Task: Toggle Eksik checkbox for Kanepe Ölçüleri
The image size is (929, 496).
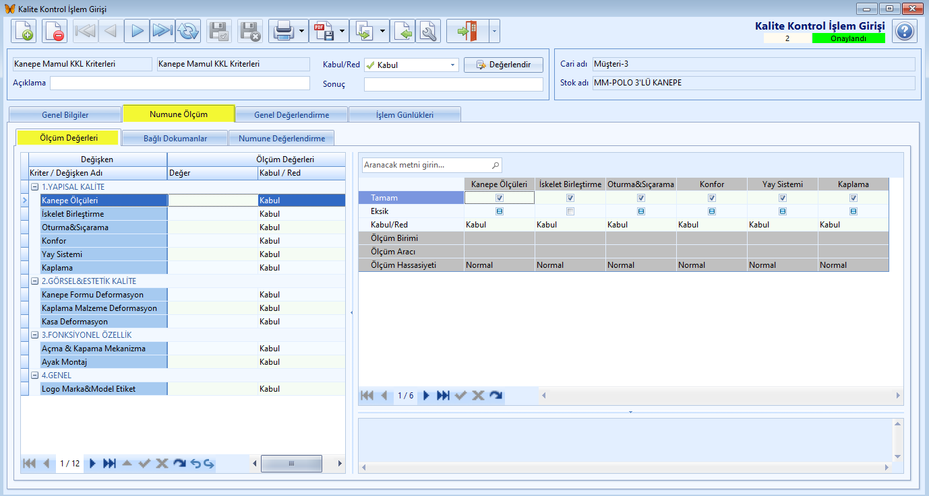Action: [500, 211]
